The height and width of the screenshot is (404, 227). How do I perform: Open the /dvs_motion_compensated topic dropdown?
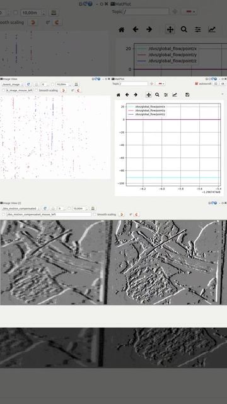pos(21,208)
